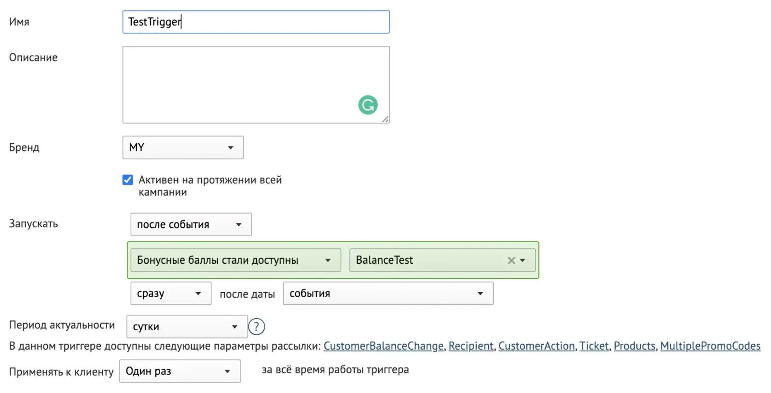Click the после даты text
The height and width of the screenshot is (393, 771).
[x=247, y=294]
